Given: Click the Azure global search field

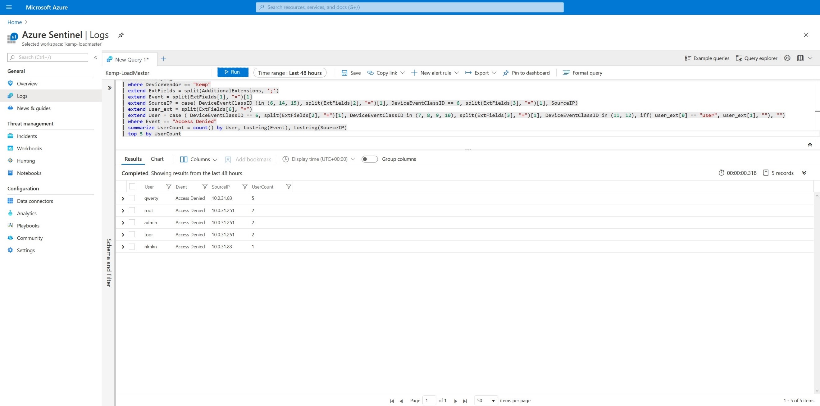Looking at the screenshot, I should (x=409, y=7).
